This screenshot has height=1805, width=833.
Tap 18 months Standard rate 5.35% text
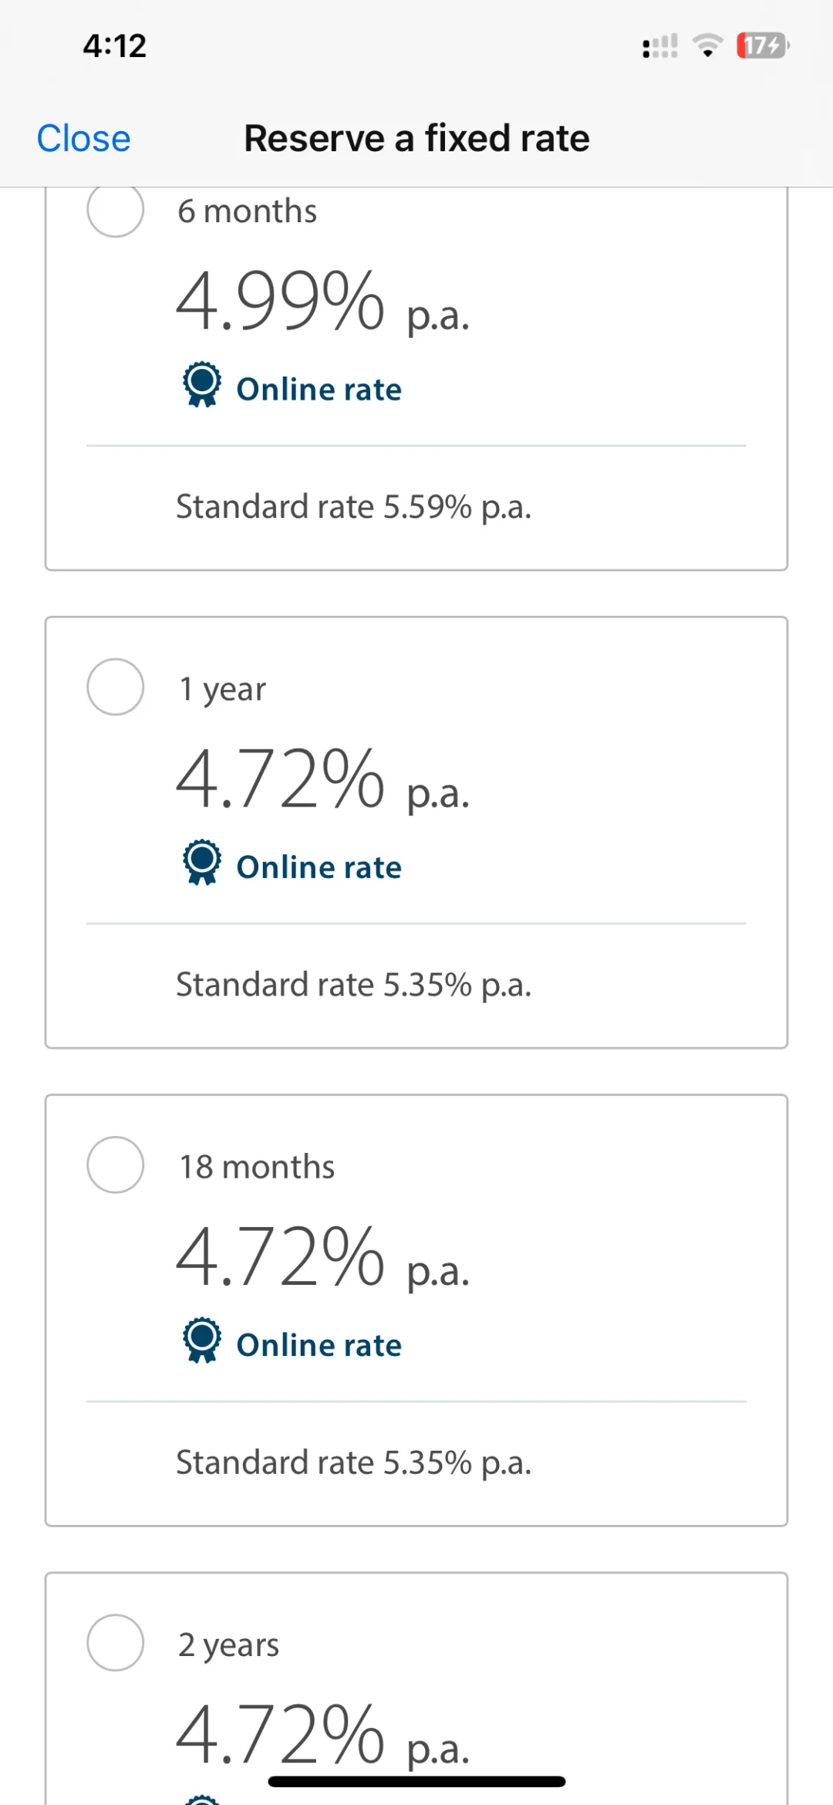click(x=354, y=1462)
